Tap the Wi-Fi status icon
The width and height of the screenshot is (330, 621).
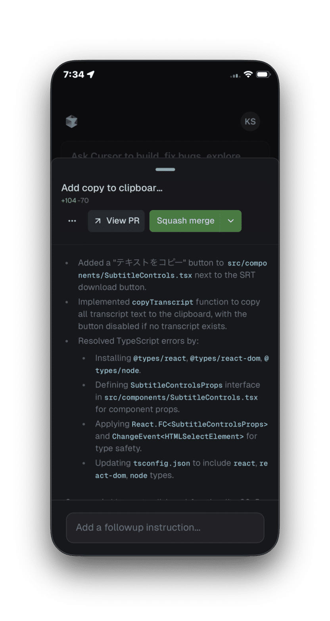[248, 75]
